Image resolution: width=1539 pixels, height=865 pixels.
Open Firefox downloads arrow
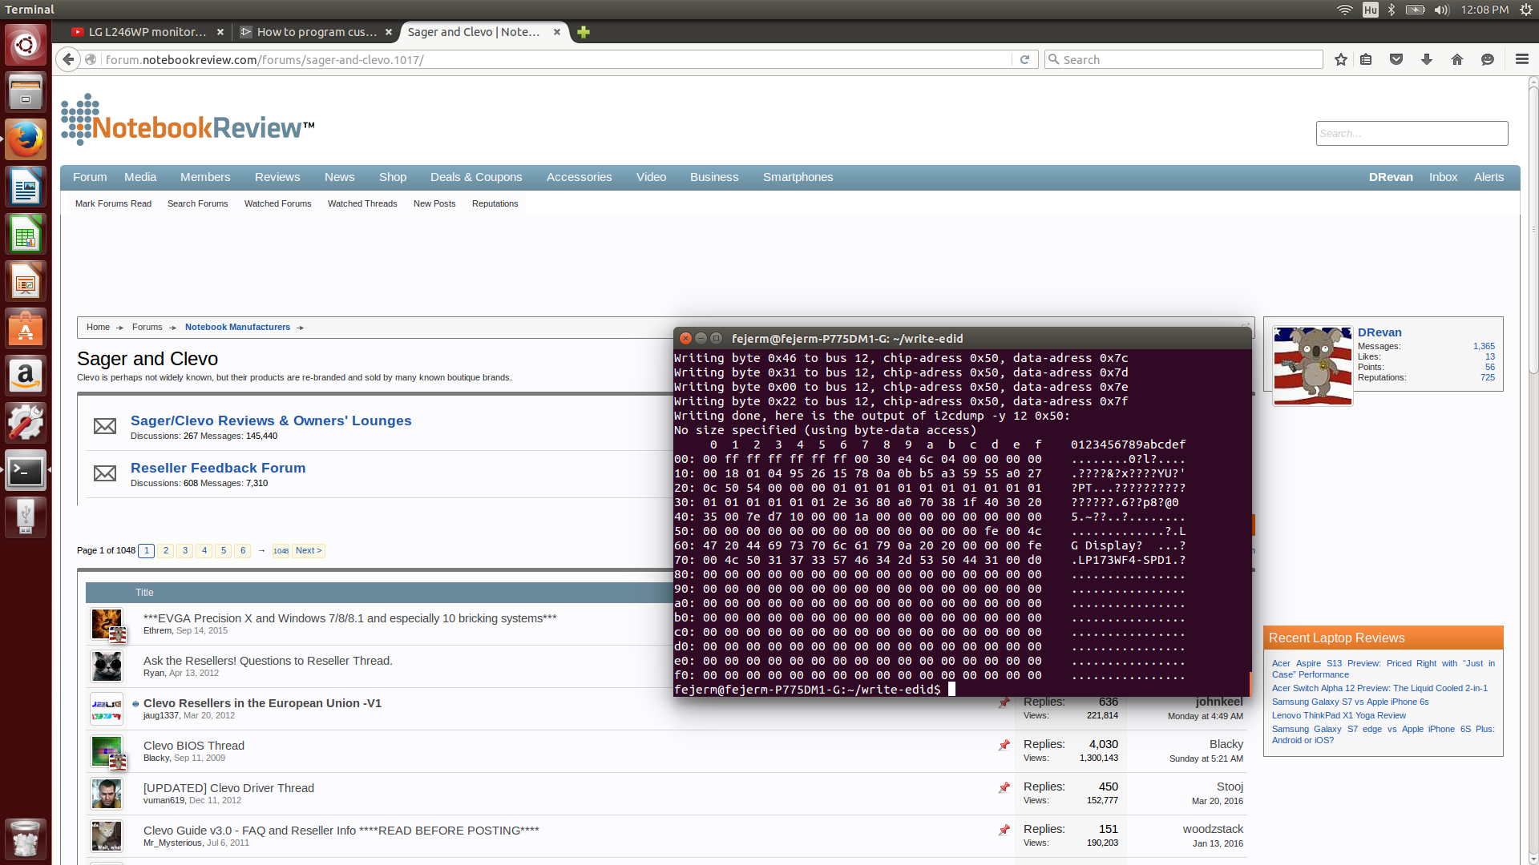[1427, 59]
